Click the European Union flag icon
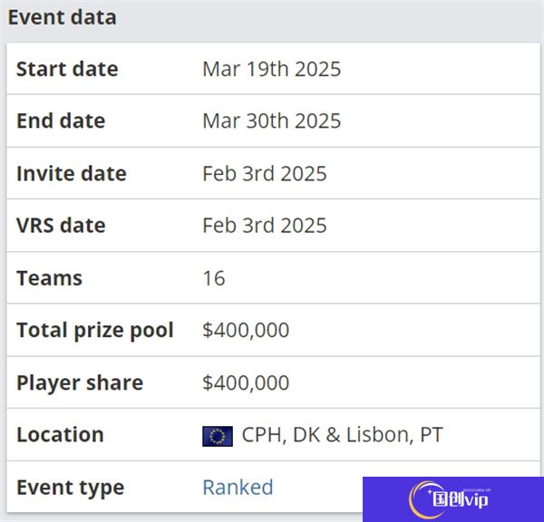Screen dimensions: 544x522 pos(218,436)
